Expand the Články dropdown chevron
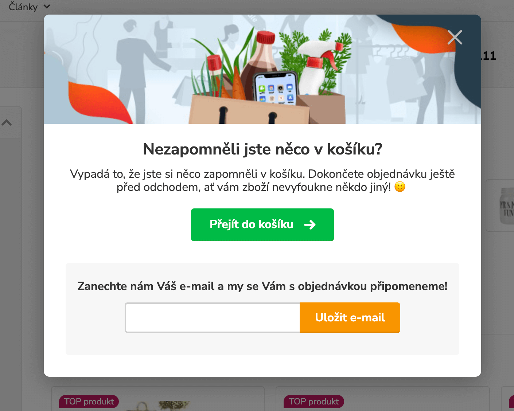Viewport: 514px width, 411px height. pyautogui.click(x=47, y=7)
